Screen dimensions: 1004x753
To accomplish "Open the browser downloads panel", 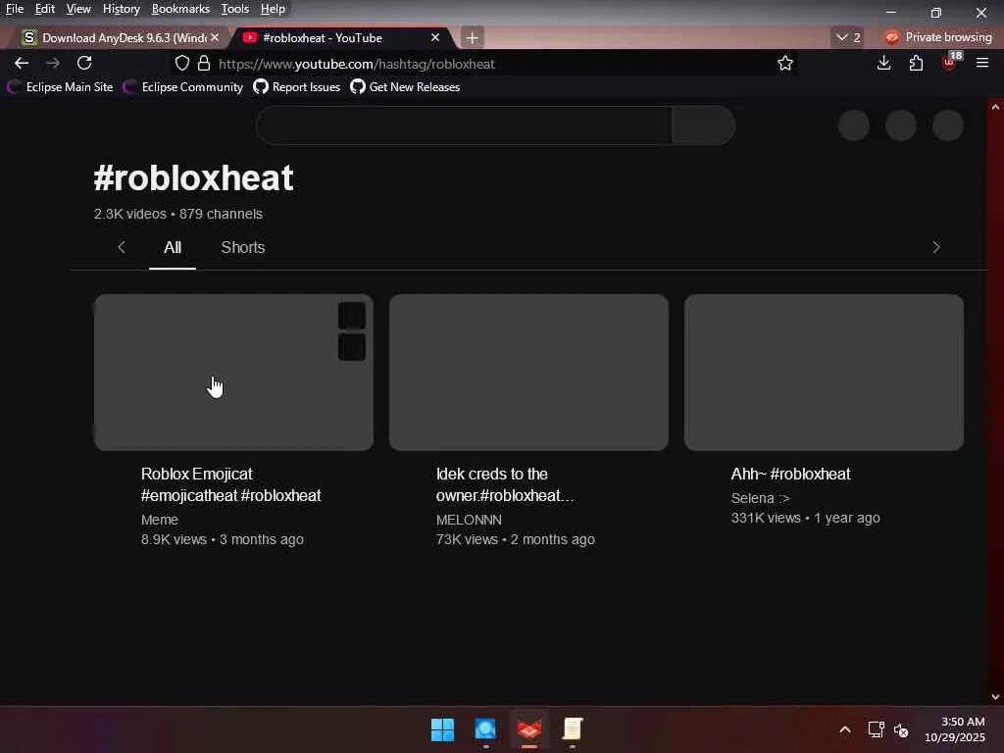I will tap(883, 63).
